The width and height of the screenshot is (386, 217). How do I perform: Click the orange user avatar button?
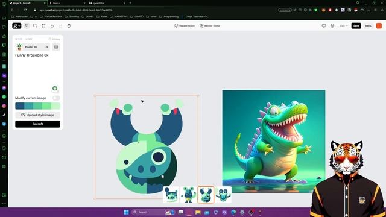point(379,25)
